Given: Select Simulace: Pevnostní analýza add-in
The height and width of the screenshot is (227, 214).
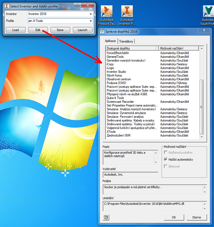Looking at the screenshot, I should (153, 117).
